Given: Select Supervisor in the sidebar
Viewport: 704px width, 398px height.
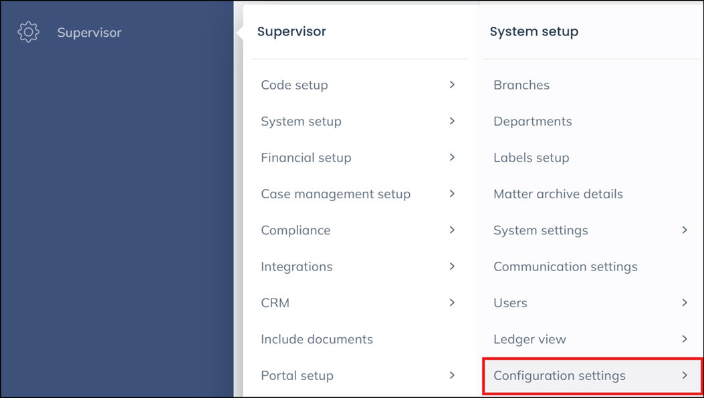Looking at the screenshot, I should point(88,31).
